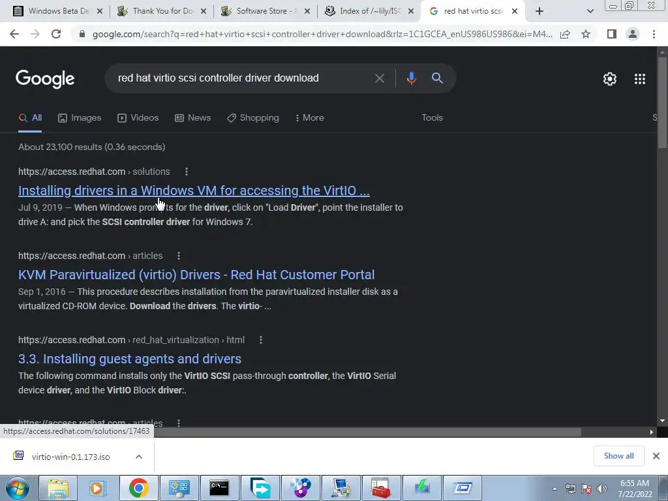Clear the Google search box text

379,78
